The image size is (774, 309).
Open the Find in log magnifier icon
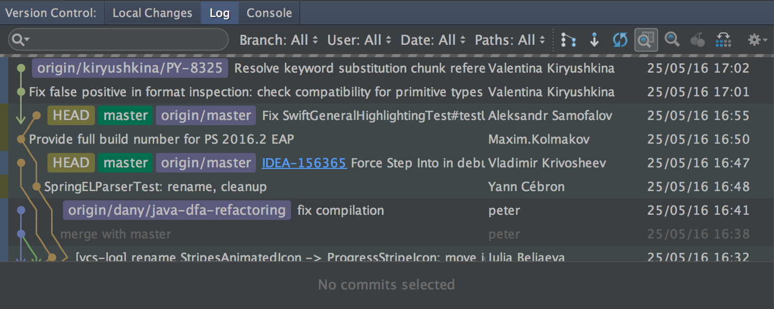tap(672, 40)
